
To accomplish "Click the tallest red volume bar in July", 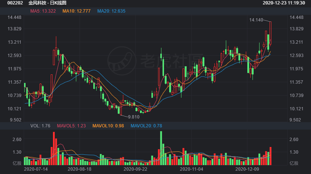I will point(54,148).
